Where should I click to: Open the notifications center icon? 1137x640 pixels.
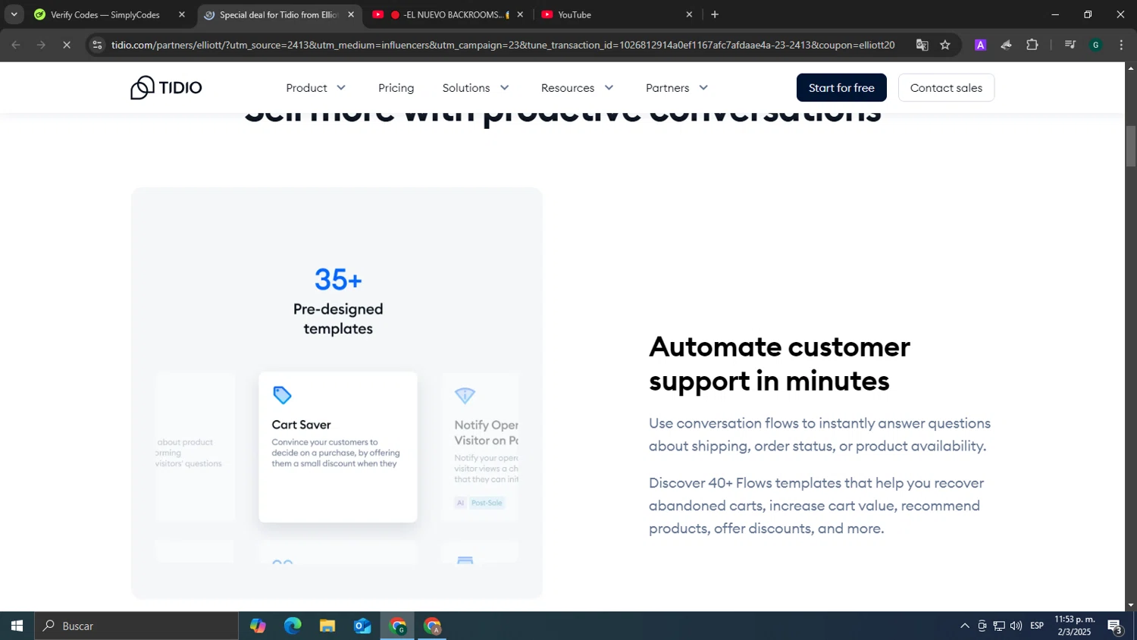pos(1115,626)
